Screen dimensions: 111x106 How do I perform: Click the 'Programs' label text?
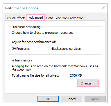tap(23, 49)
